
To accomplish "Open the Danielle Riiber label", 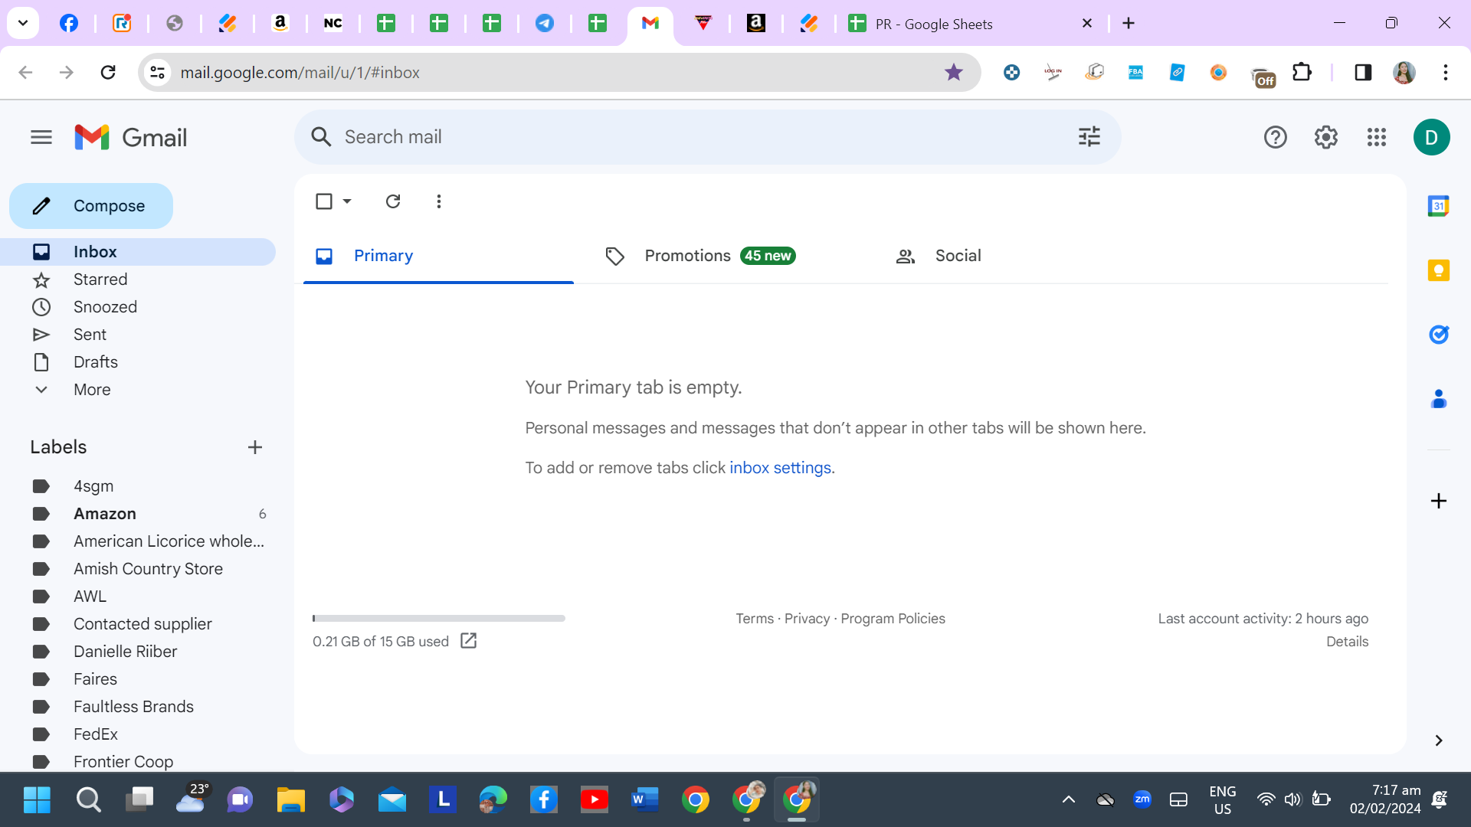I will (138, 652).
